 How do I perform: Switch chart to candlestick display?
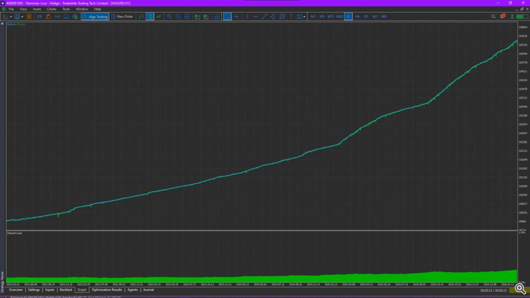pos(150,16)
